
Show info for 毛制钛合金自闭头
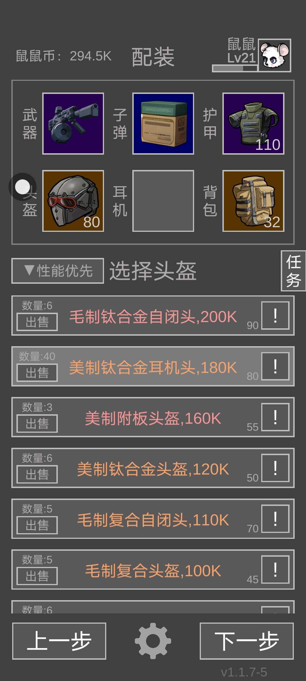click(275, 316)
